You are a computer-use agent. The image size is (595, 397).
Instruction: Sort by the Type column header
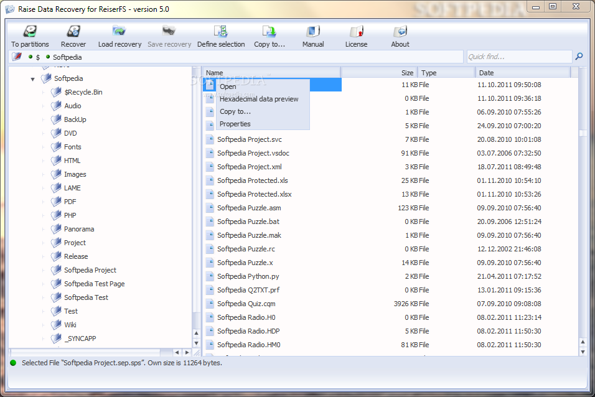click(446, 72)
